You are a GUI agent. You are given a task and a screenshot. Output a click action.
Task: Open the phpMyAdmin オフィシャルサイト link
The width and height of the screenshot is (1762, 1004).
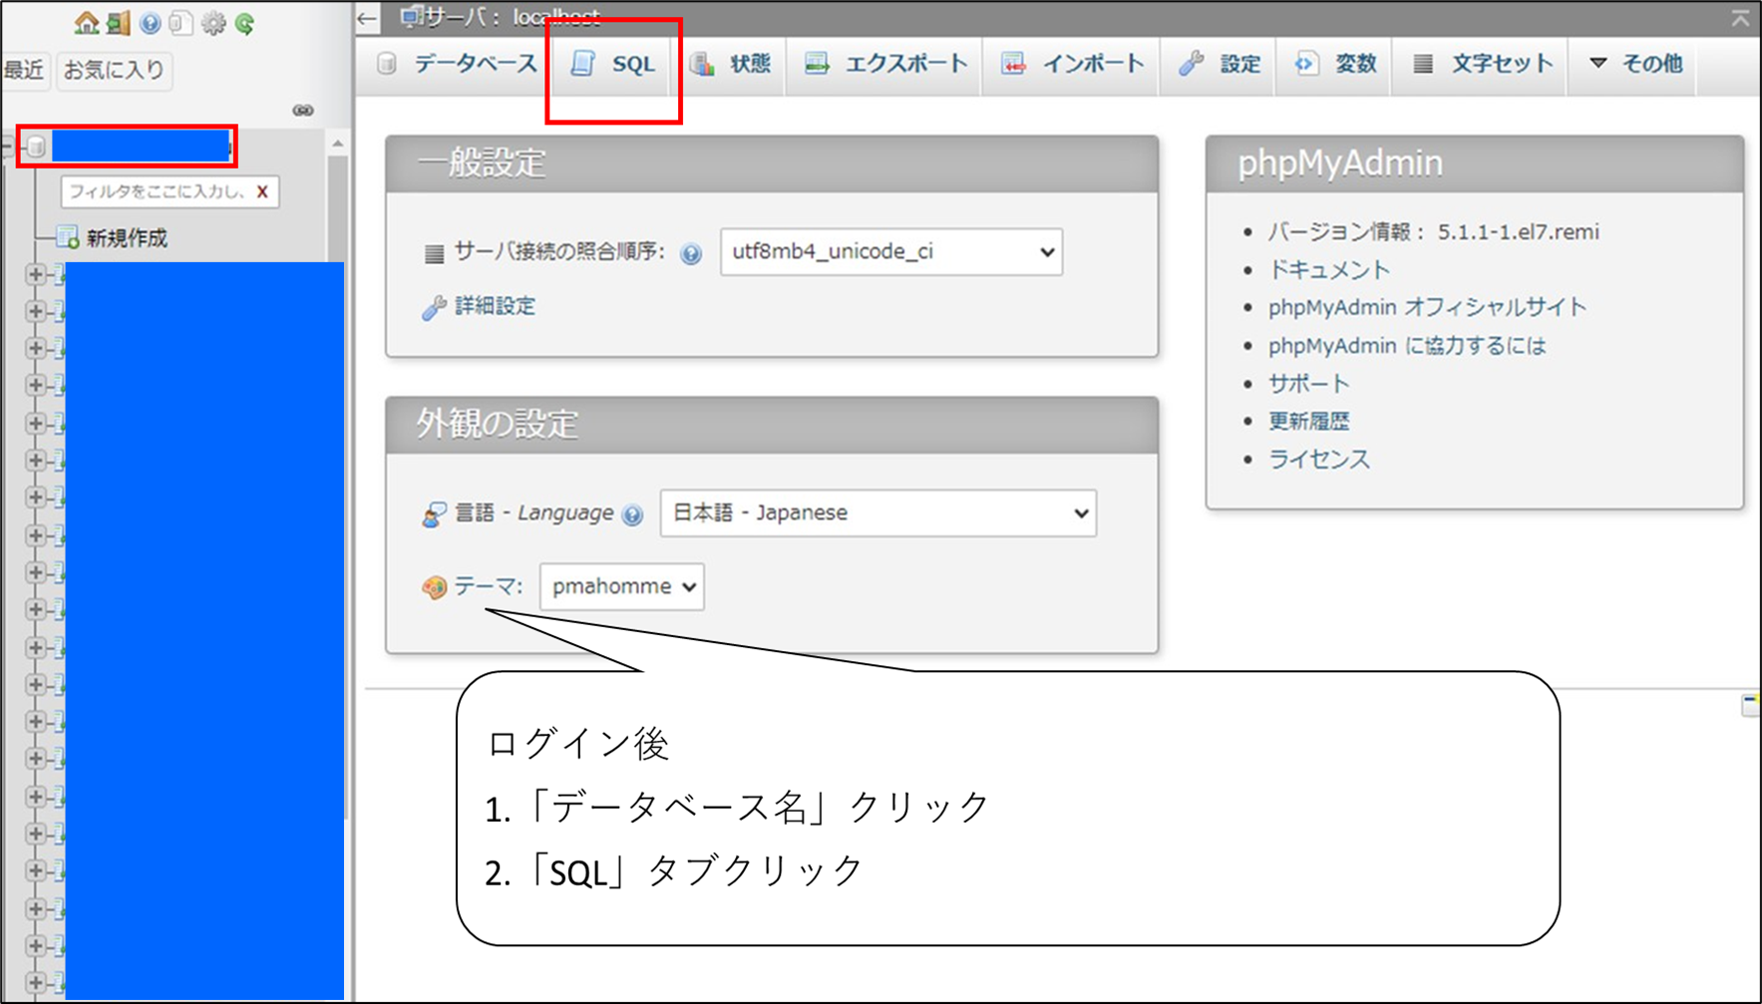click(x=1426, y=307)
